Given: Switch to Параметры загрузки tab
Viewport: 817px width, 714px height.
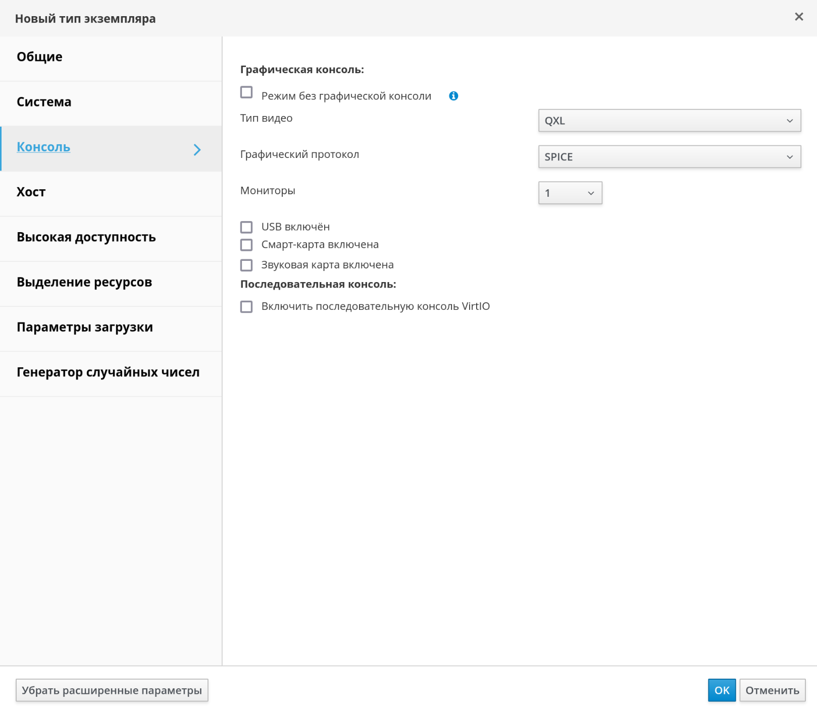Looking at the screenshot, I should tap(85, 327).
